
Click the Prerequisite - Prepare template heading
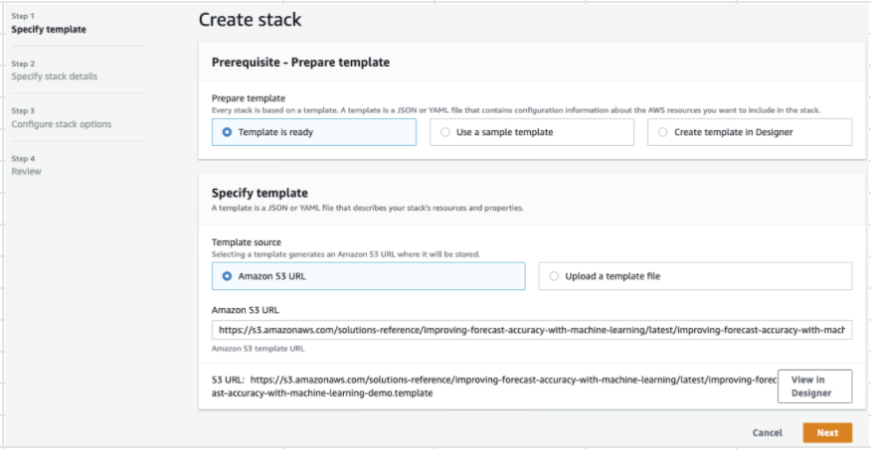click(300, 63)
